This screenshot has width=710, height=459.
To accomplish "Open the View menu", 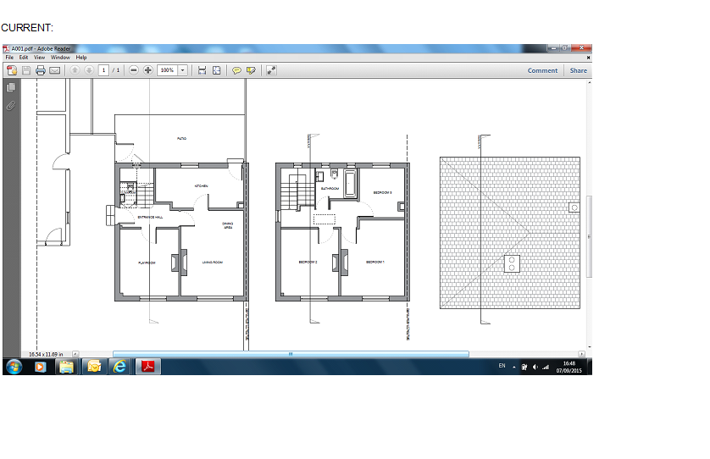I will 39,58.
